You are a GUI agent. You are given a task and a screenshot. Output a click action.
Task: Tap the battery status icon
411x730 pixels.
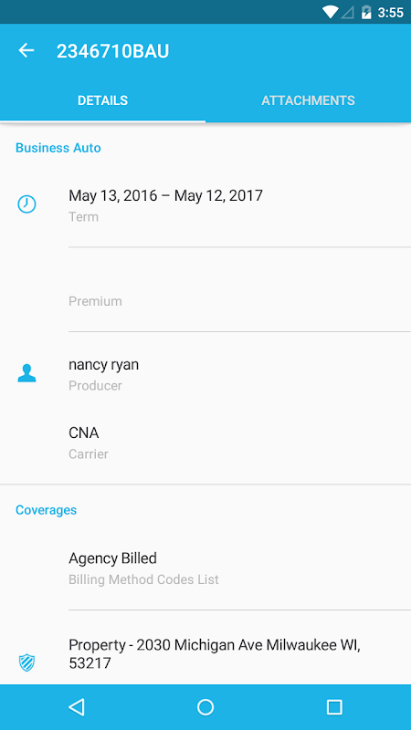[367, 12]
